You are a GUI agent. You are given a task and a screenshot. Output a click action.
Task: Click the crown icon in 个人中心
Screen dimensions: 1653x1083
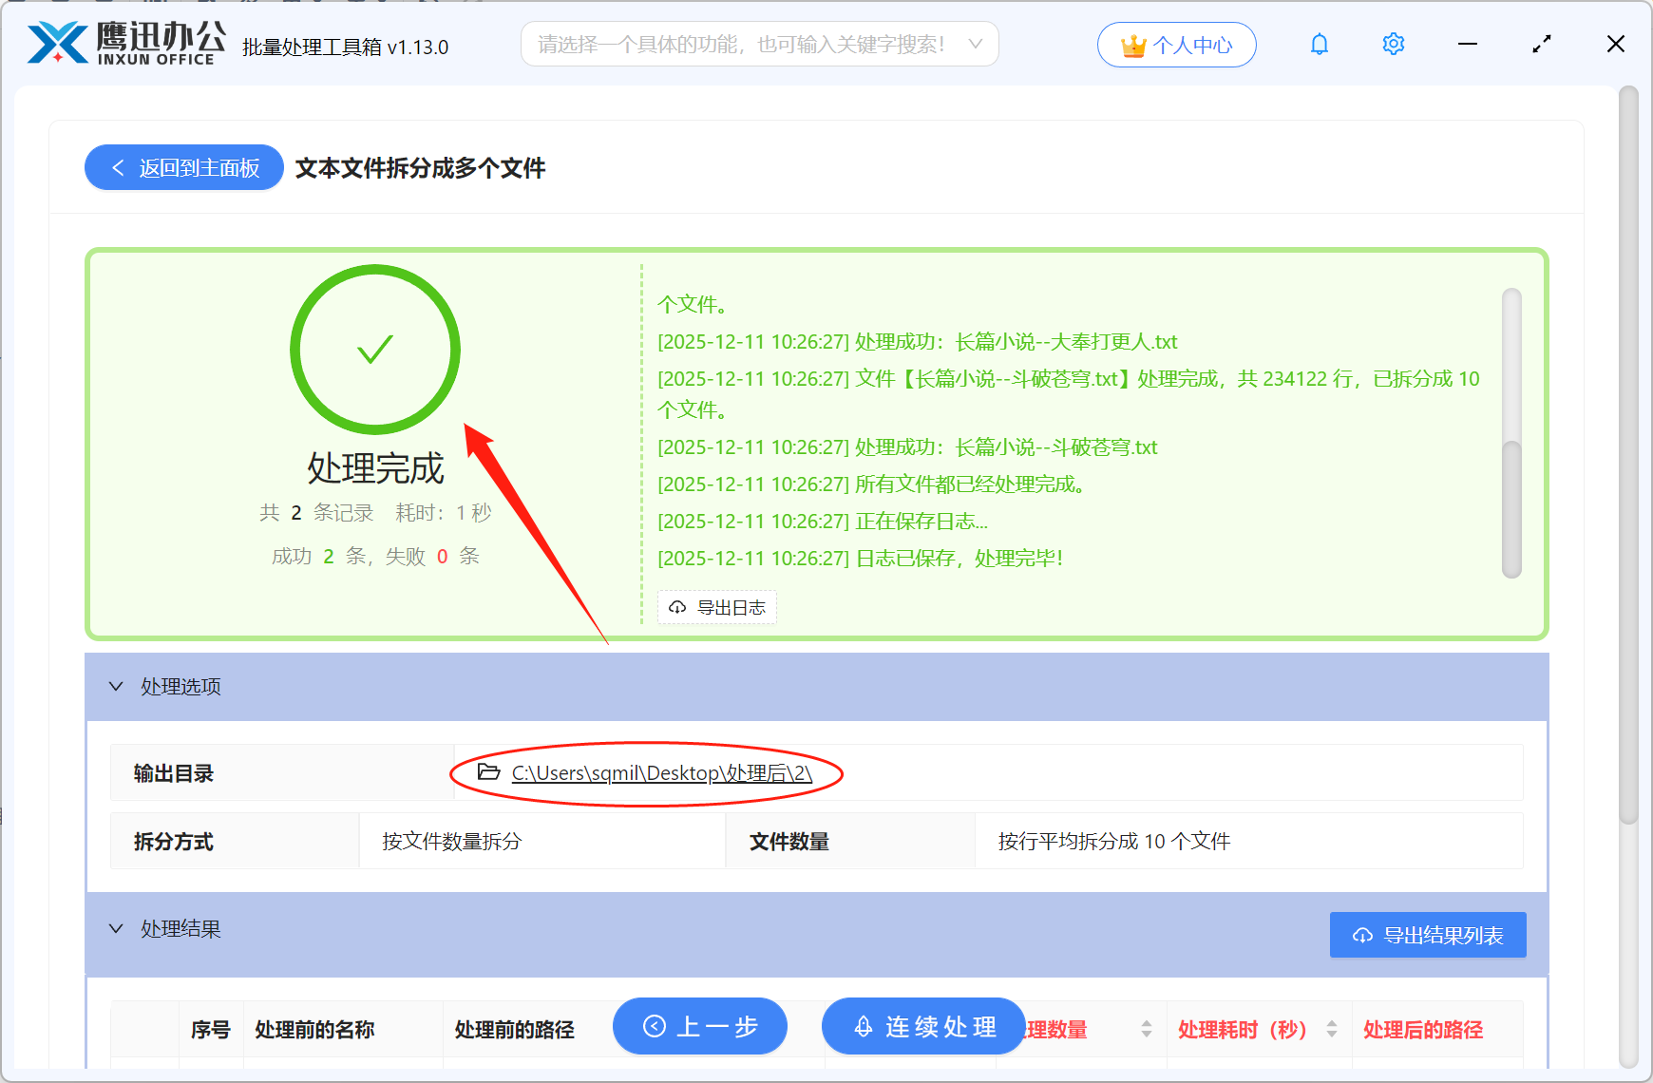click(1132, 44)
